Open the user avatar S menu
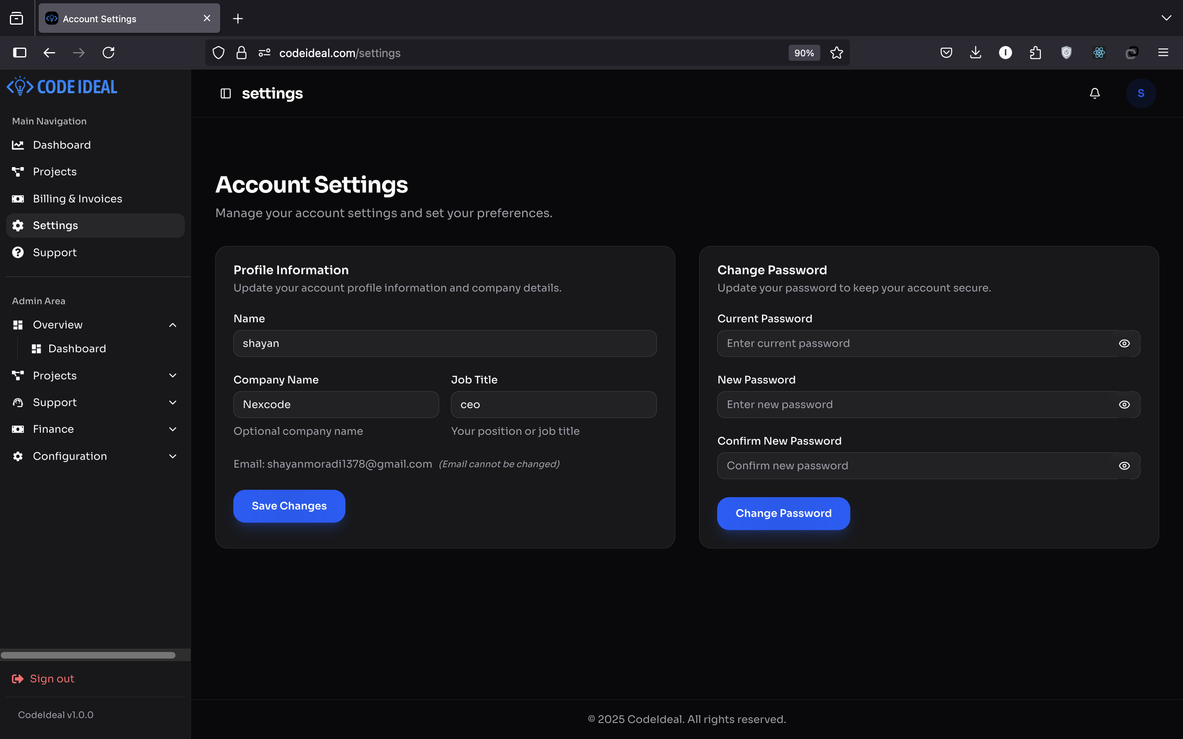Image resolution: width=1183 pixels, height=739 pixels. tap(1140, 93)
